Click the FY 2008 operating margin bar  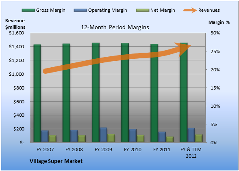pos(74,136)
